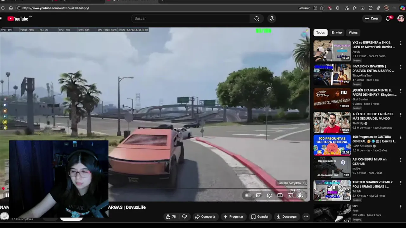Open the YKZ se ENFRENTA a SHK thumbnail
Screen dimensions: 406x228
pyautogui.click(x=332, y=51)
